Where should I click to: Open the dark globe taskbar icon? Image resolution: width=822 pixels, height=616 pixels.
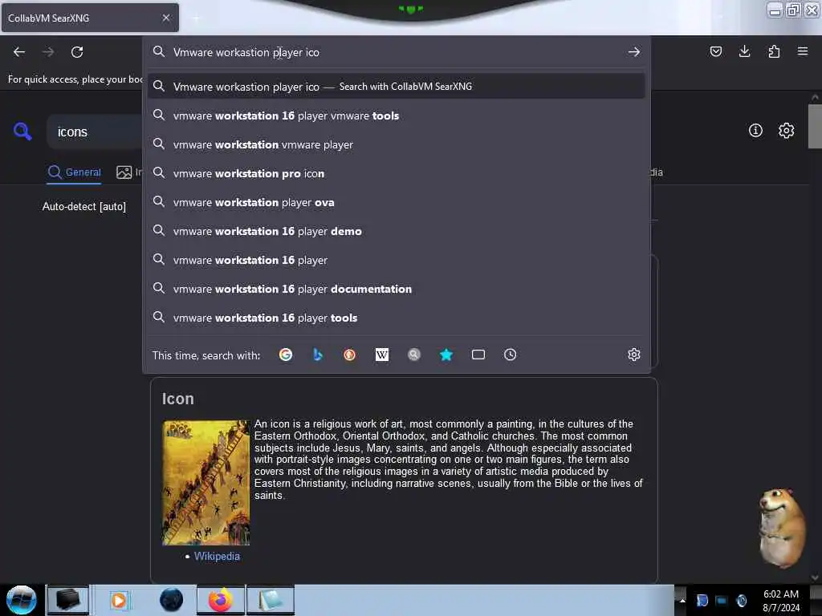click(172, 600)
